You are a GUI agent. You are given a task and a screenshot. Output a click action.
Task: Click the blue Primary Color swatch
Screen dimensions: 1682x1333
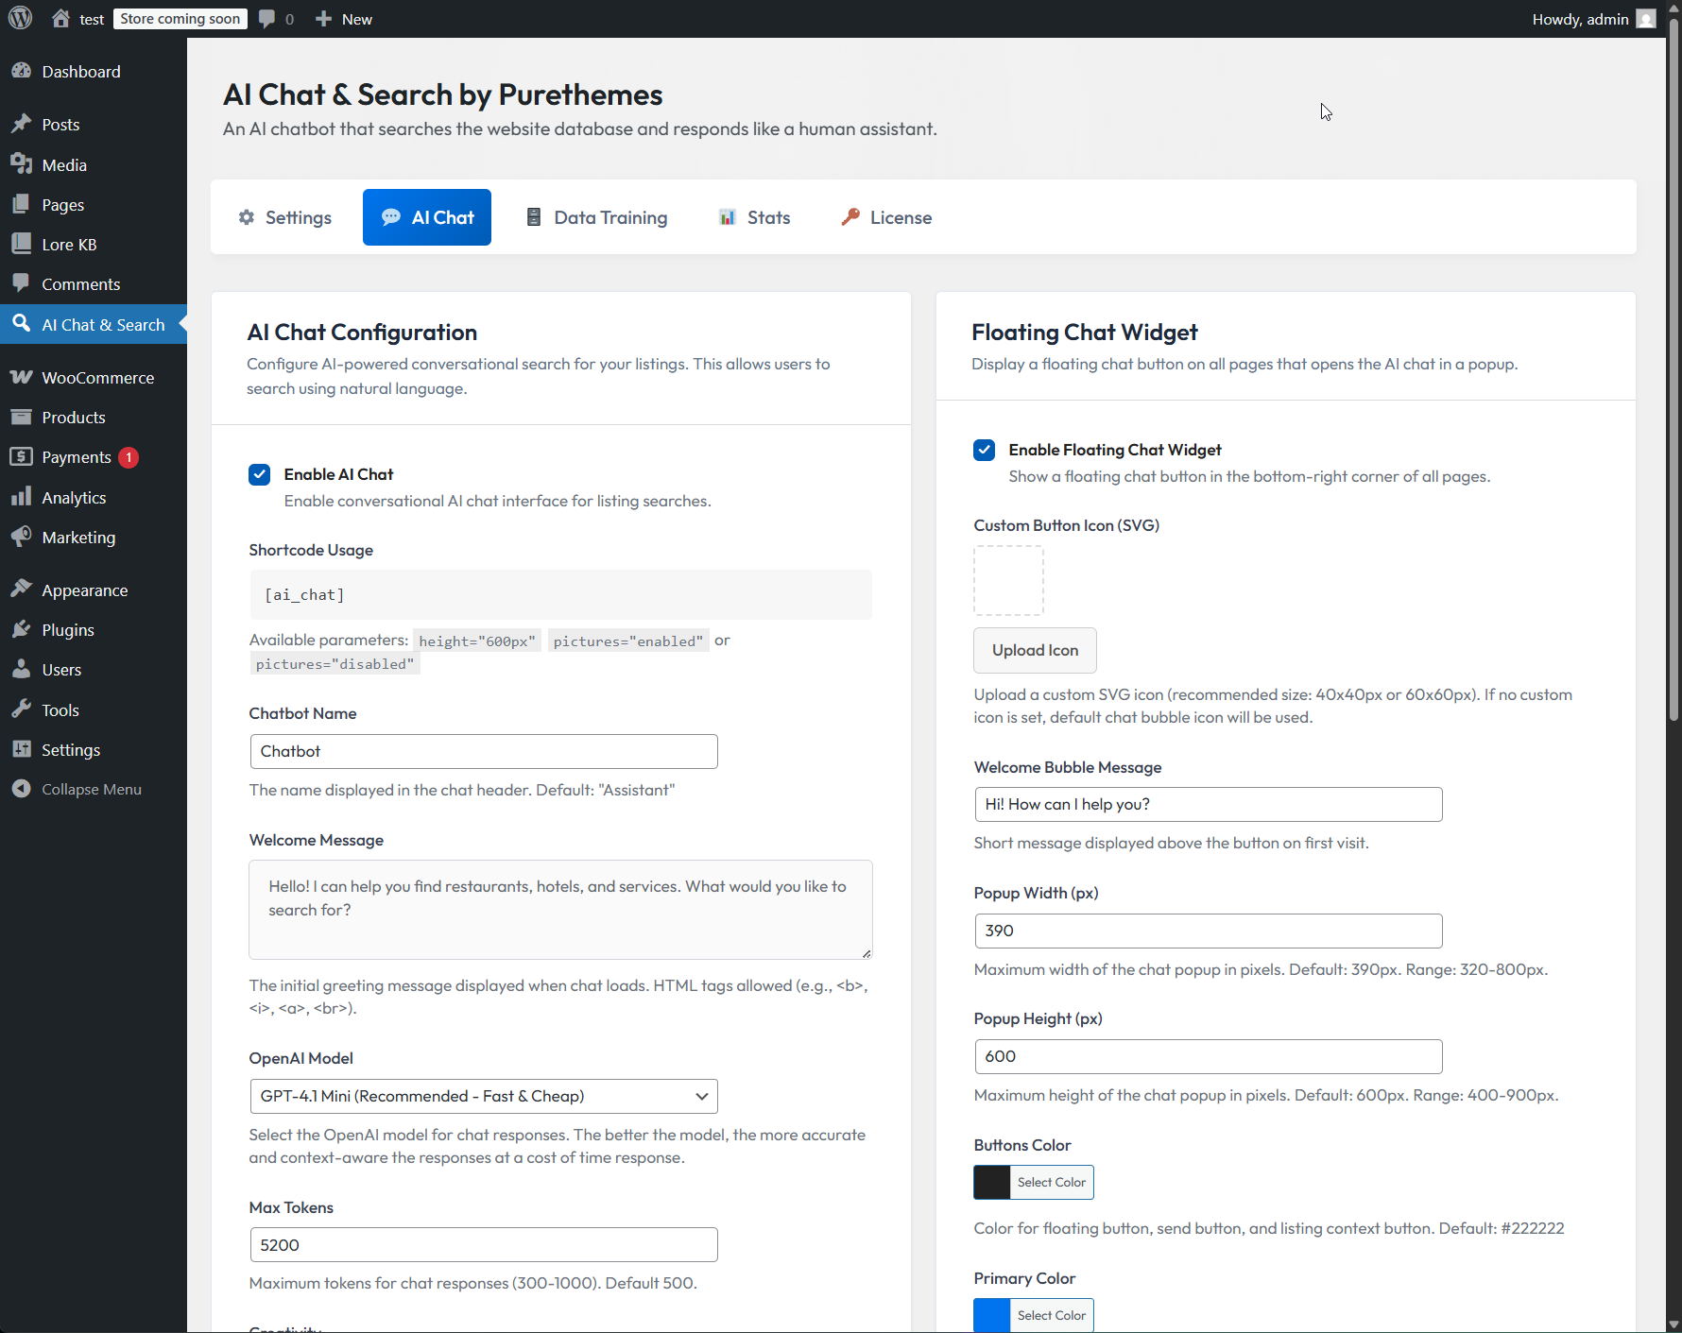(992, 1315)
